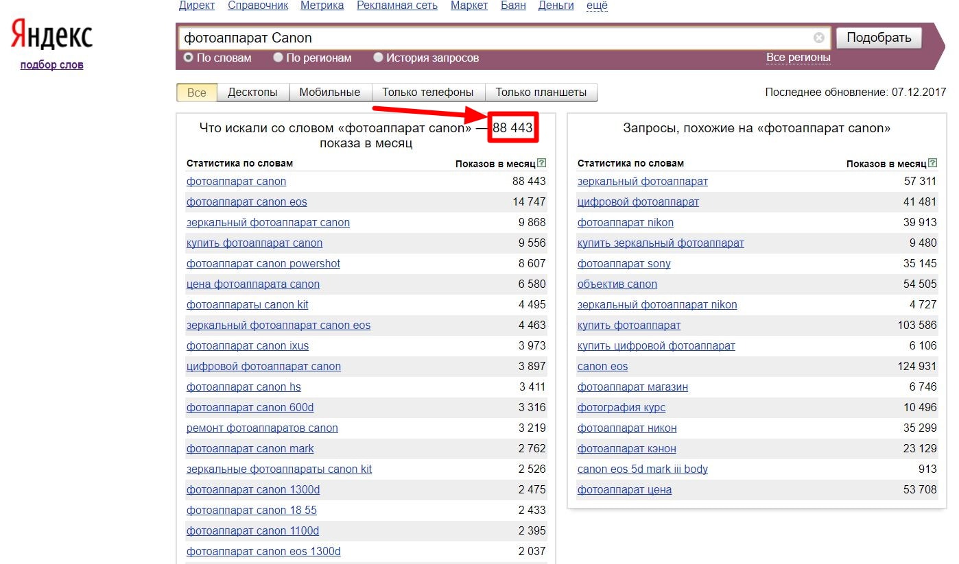
Task: Open the 'зеркальный фотоаппарат canon' keyword link
Action: [268, 223]
